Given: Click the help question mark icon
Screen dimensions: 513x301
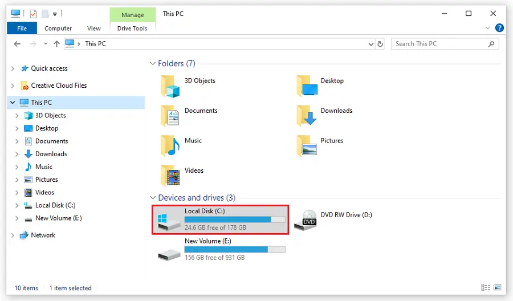Looking at the screenshot, I should [x=499, y=28].
